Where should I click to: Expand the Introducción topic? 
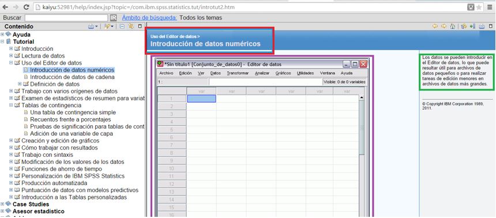11,48
